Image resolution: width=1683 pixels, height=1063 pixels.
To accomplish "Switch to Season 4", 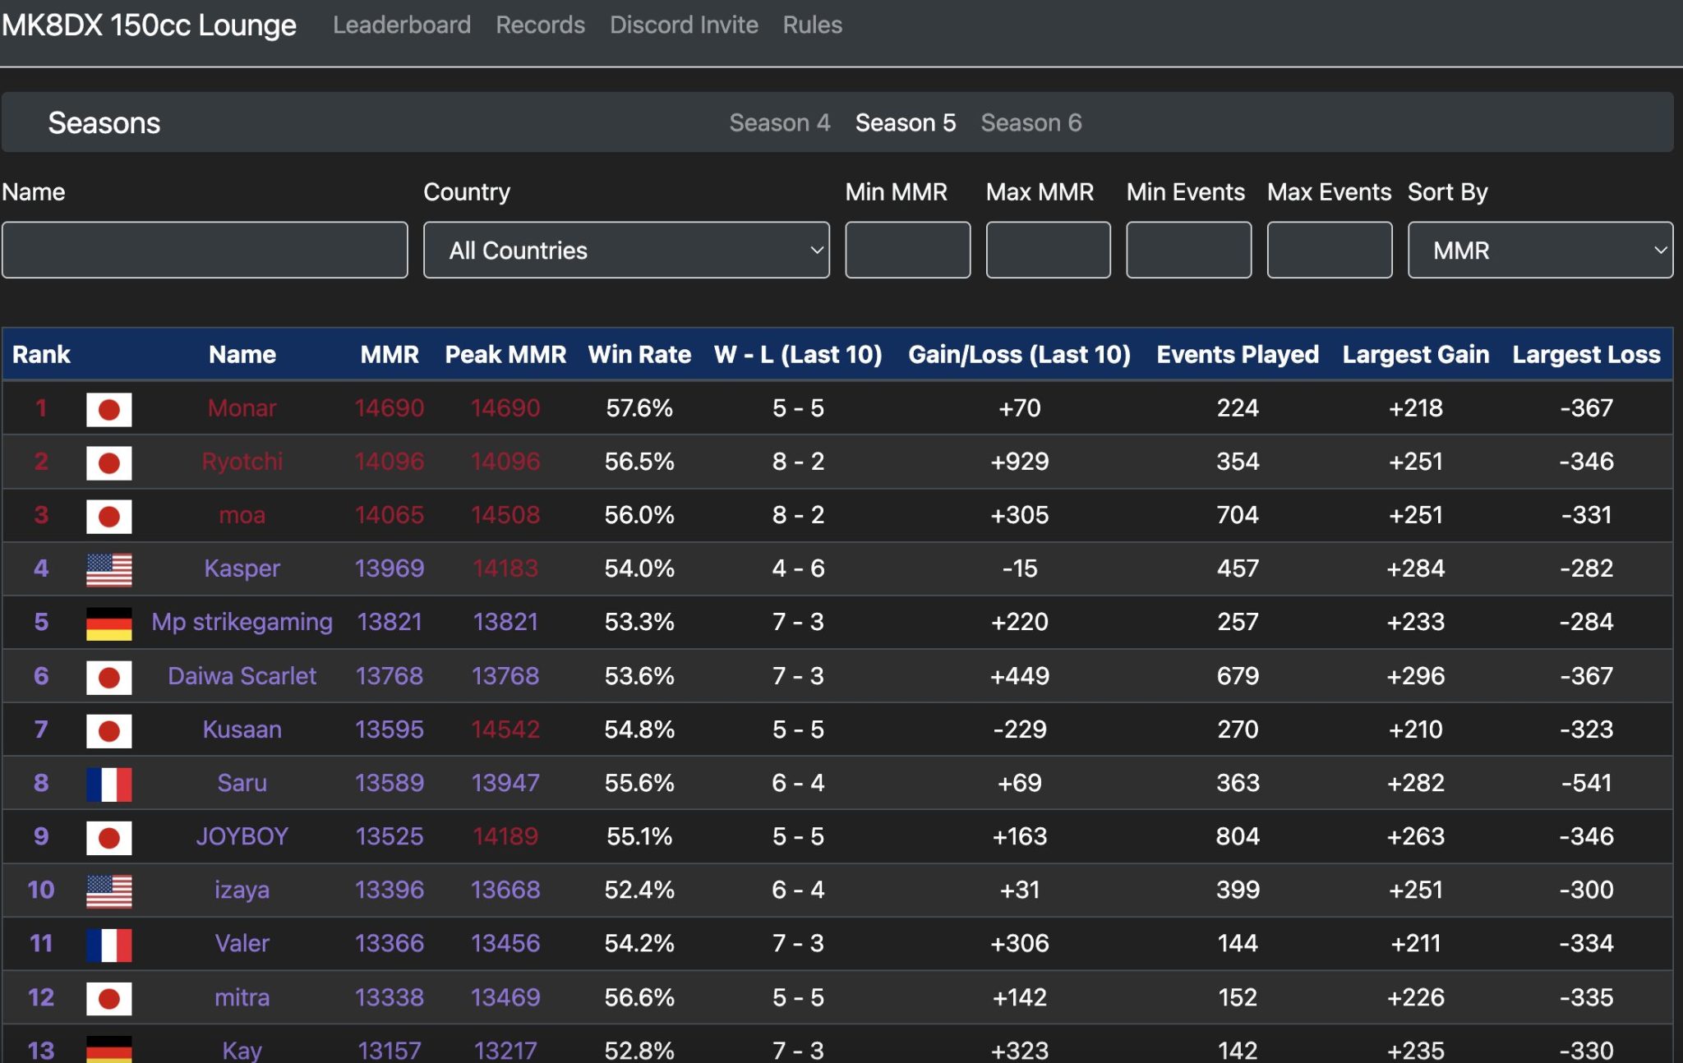I will (779, 122).
